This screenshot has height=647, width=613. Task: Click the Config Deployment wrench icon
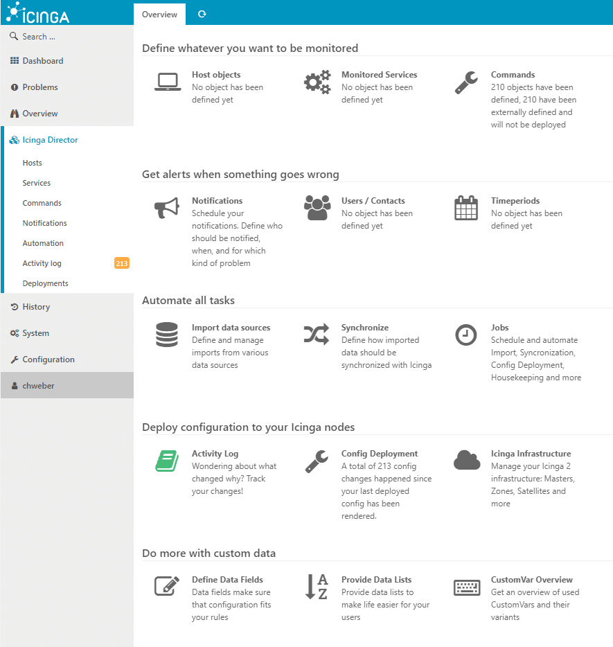pos(317,461)
